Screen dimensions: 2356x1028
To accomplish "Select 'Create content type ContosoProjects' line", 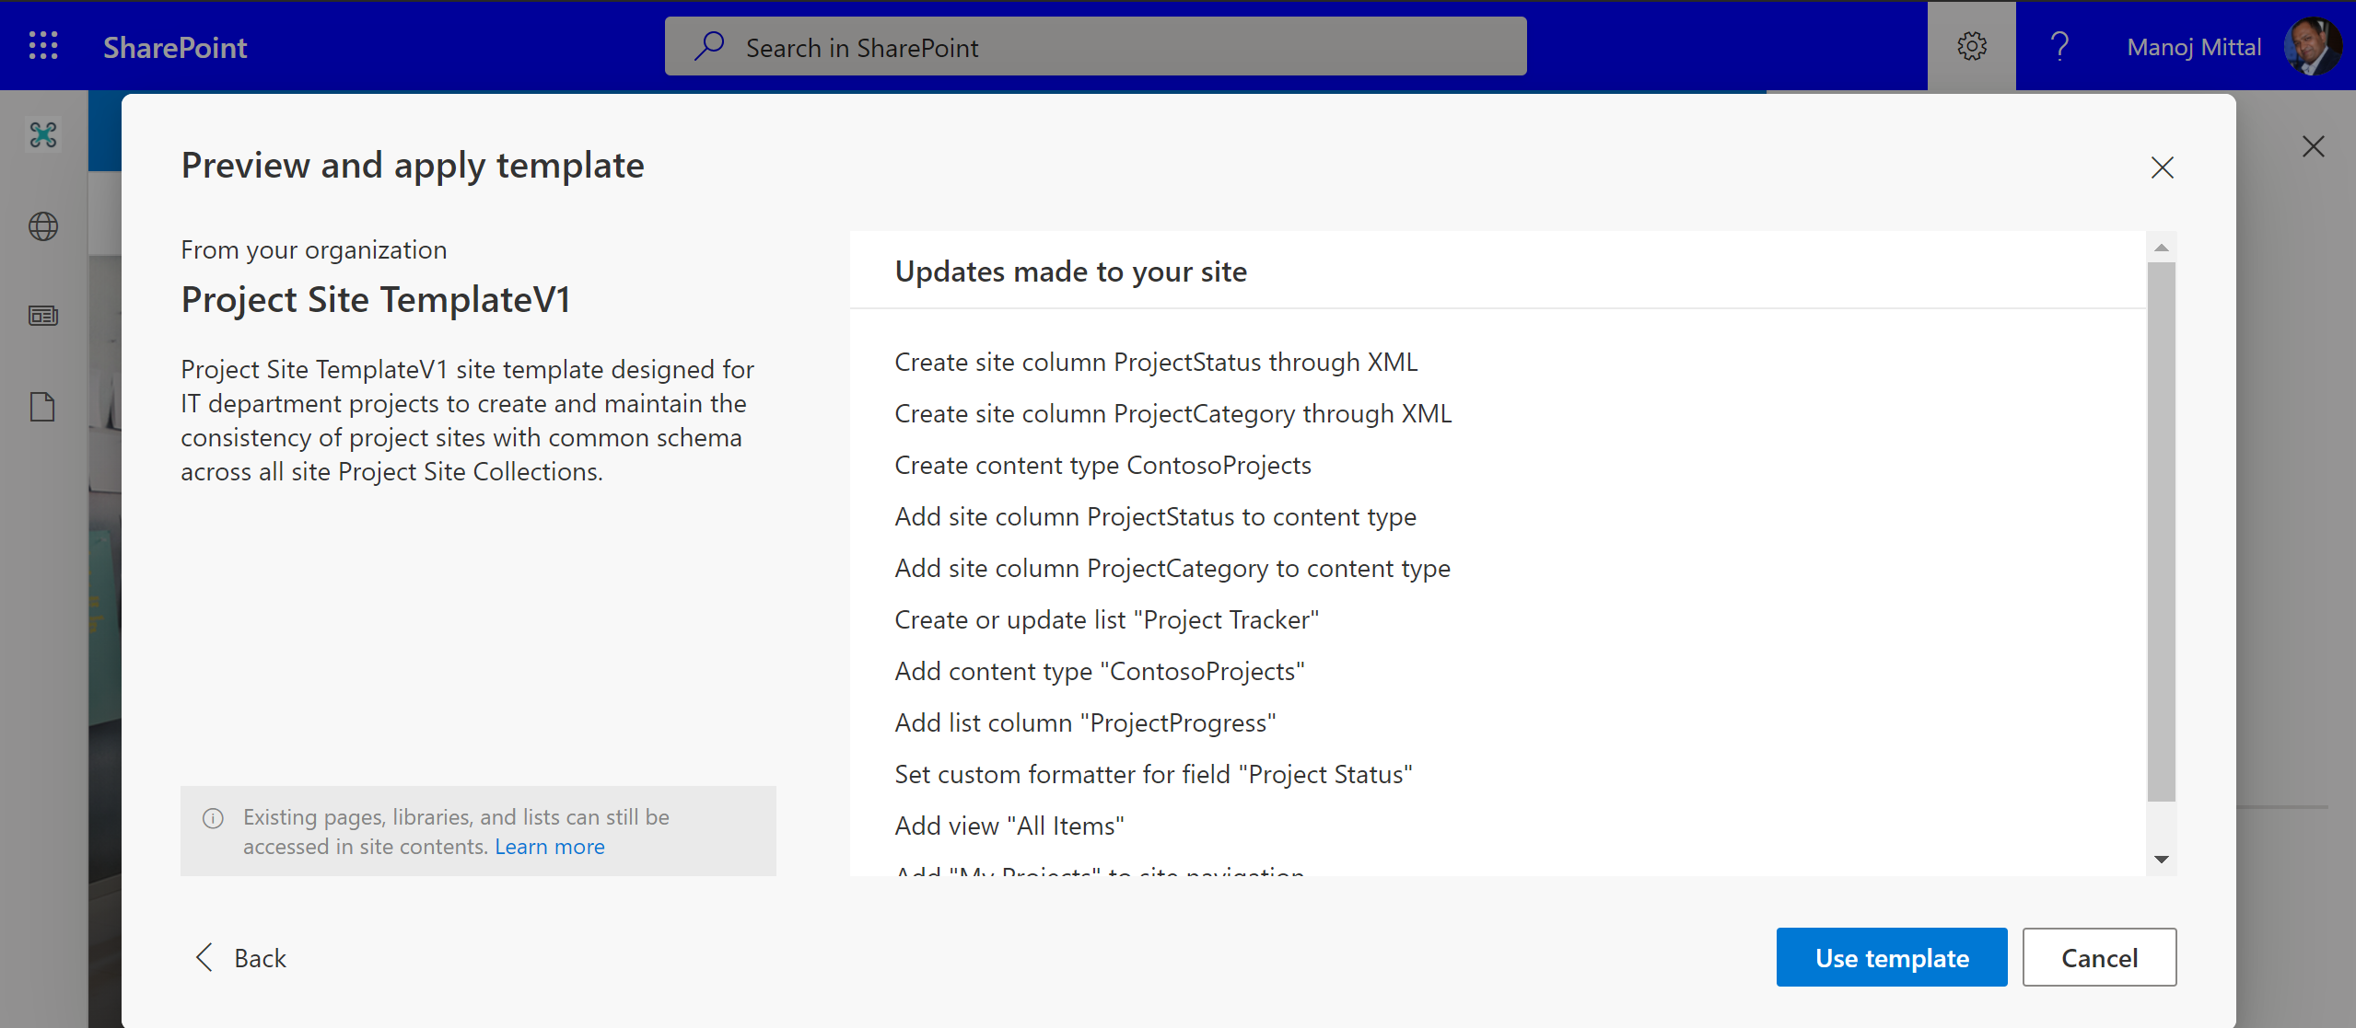I will pyautogui.click(x=1103, y=466).
